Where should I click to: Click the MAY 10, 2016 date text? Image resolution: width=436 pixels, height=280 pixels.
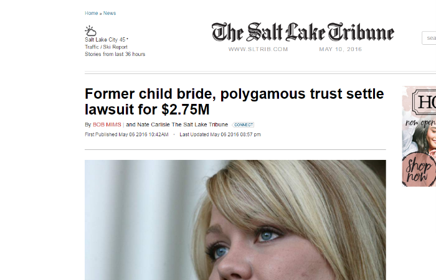(x=340, y=49)
